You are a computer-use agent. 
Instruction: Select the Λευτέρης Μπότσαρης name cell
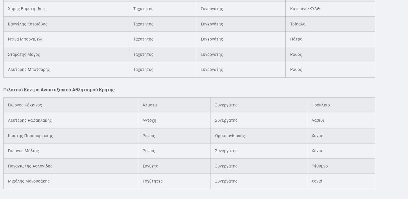point(29,70)
